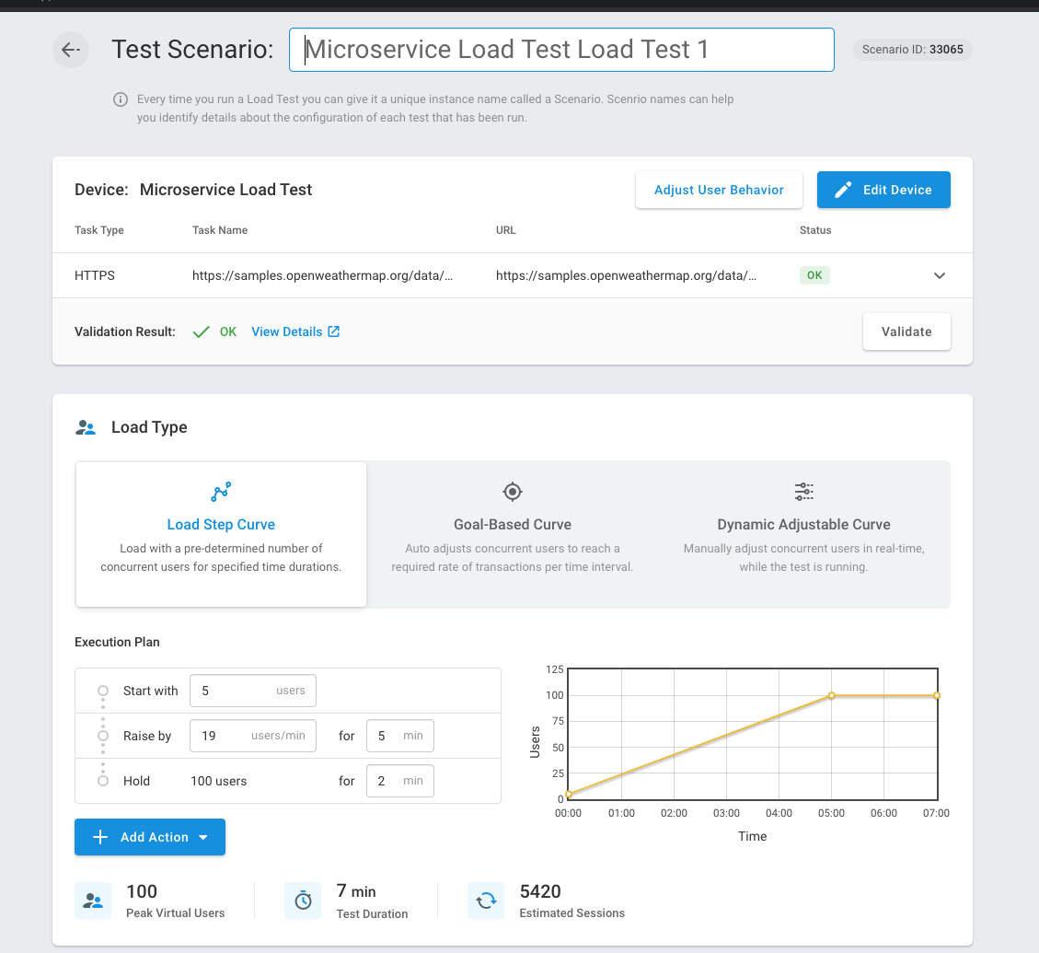1039x953 pixels.
Task: Open the View Details link
Action: tap(294, 331)
